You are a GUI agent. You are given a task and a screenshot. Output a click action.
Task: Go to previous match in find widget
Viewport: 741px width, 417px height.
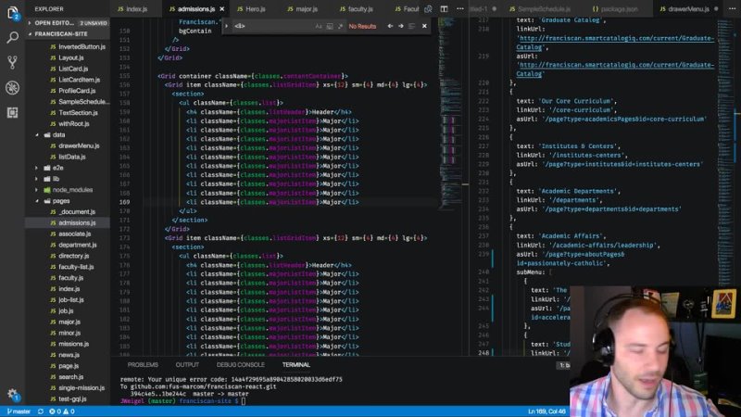390,26
